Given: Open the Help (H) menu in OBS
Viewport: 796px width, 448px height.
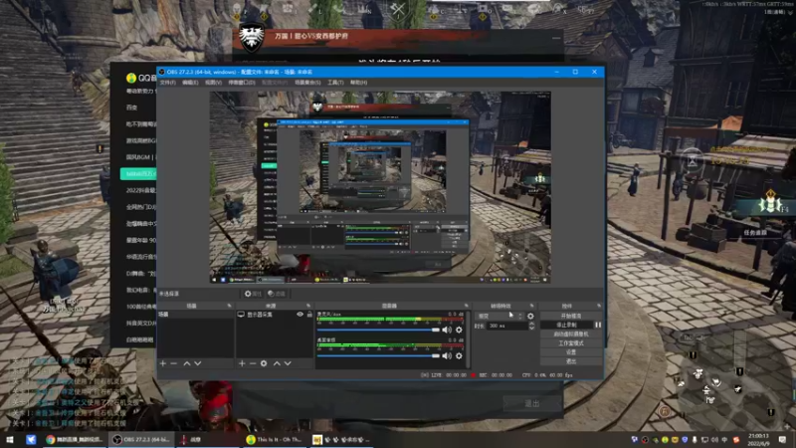Looking at the screenshot, I should [358, 83].
